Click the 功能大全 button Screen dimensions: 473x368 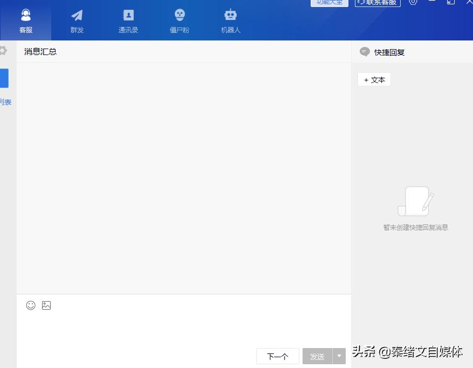coord(329,3)
